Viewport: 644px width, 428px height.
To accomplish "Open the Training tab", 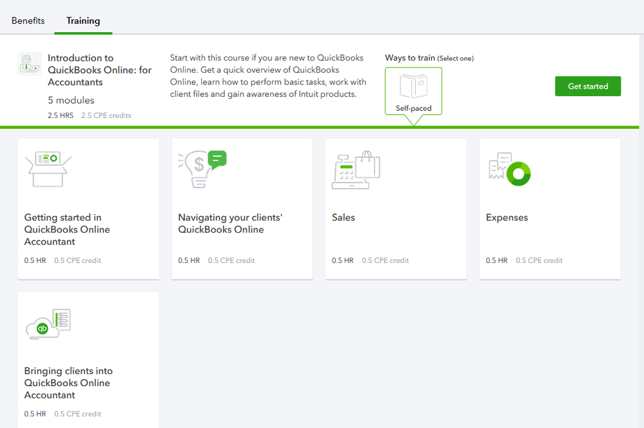I will click(x=83, y=21).
